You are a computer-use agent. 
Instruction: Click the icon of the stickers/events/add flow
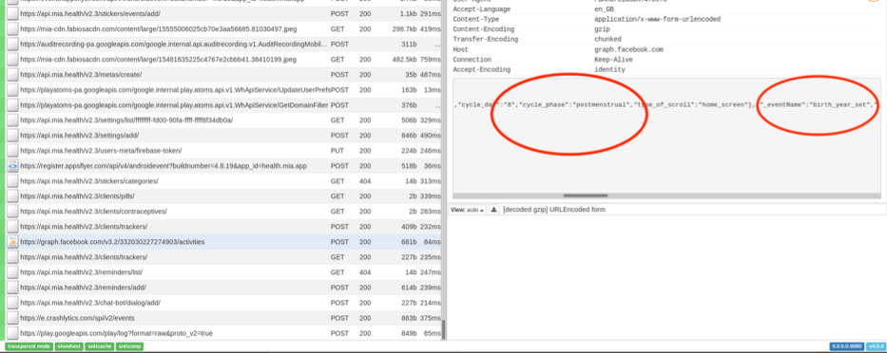12,13
